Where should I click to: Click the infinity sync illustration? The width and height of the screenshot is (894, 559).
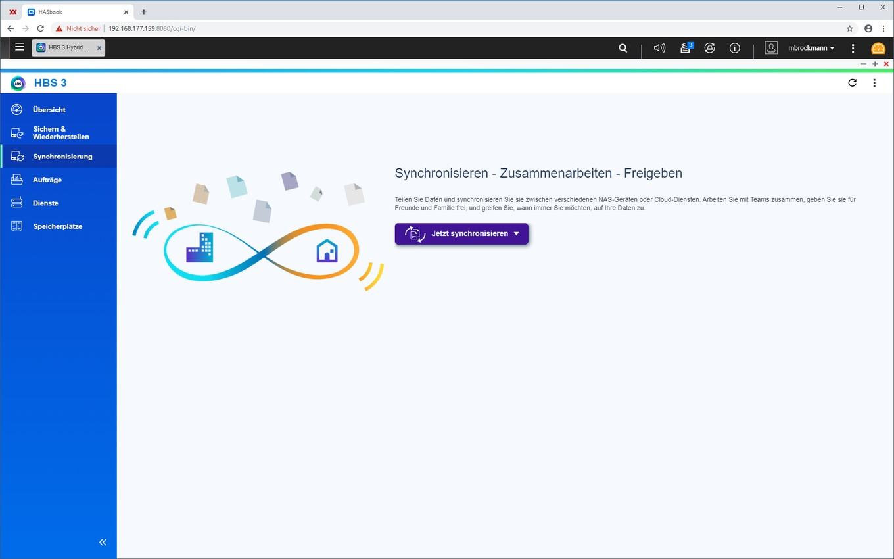pos(258,231)
